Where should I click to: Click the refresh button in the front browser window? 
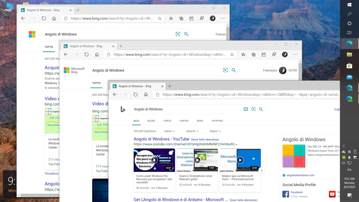tap(136, 94)
